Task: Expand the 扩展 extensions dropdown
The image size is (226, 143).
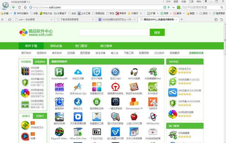Action: pos(152,13)
